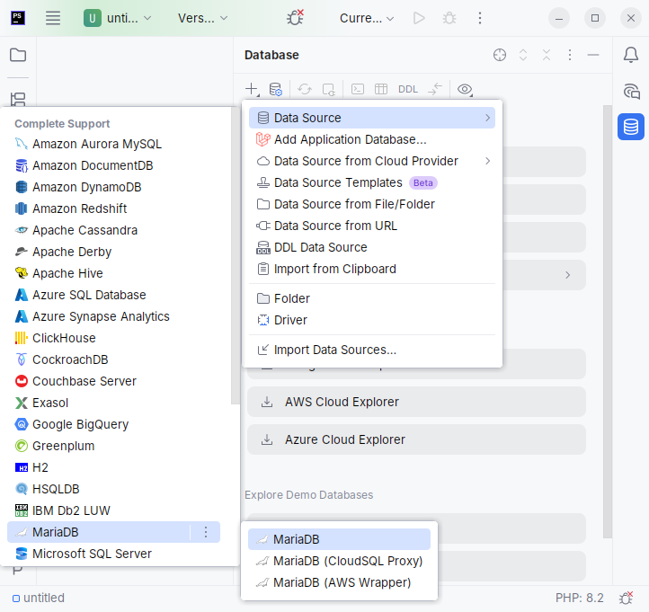This screenshot has width=649, height=612.
Task: Select ClickHouse data source
Action: tap(114, 338)
